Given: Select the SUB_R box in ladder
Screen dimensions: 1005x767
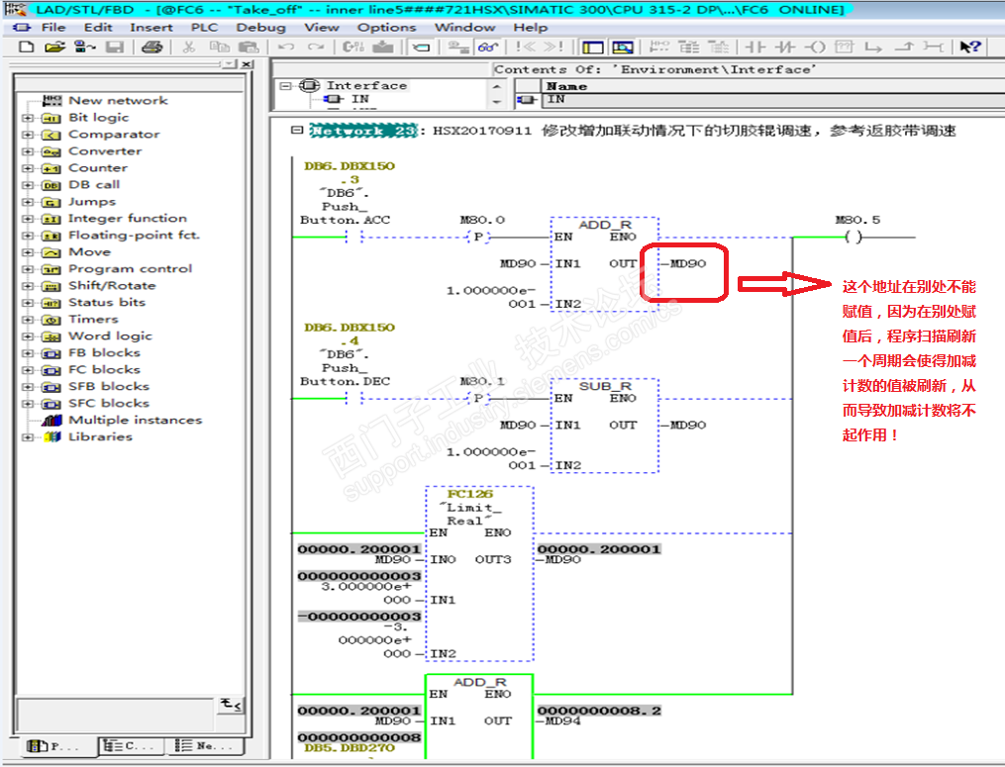Looking at the screenshot, I should coord(604,426).
